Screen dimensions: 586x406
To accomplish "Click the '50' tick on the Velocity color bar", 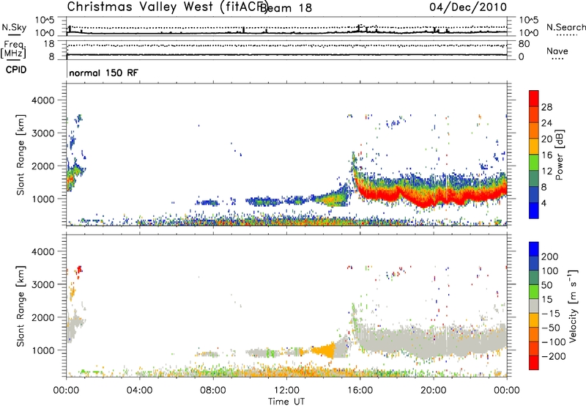I will pos(546,285).
